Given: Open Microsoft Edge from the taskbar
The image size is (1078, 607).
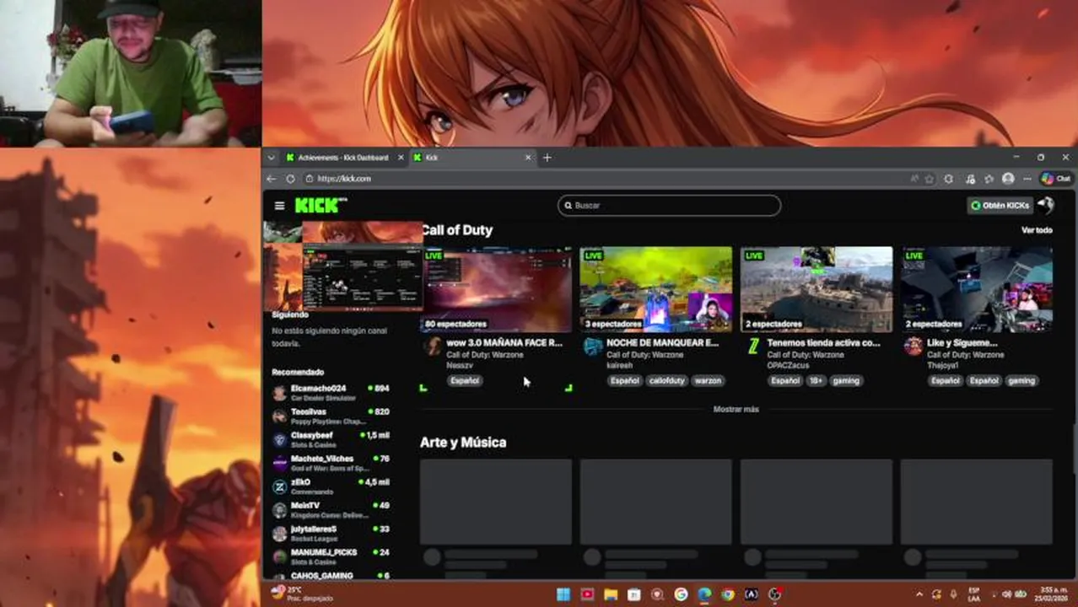Looking at the screenshot, I should (704, 594).
